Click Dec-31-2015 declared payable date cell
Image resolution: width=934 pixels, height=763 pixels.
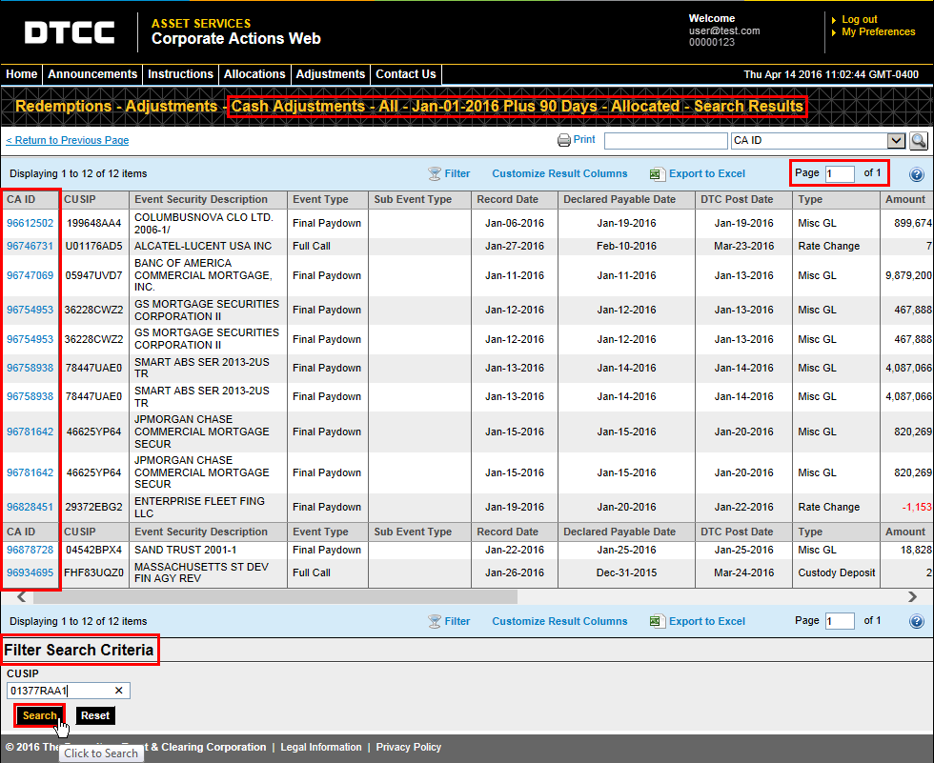coord(626,572)
